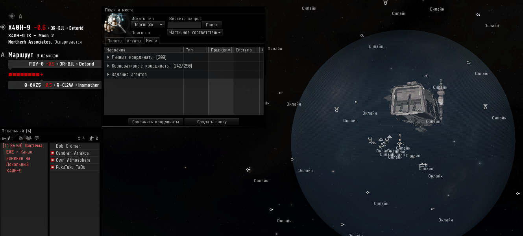Image resolution: width=523 pixels, height=236 pixels.
Task: Sort by Название column header
Action: coord(144,50)
